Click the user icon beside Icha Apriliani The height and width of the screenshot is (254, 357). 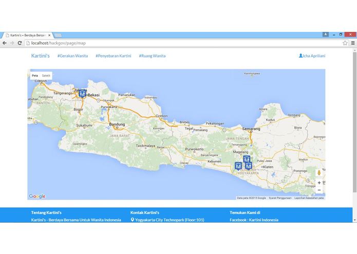tap(300, 56)
